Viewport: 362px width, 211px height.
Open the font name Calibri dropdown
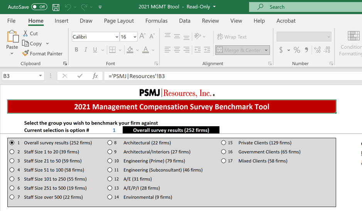(117, 37)
